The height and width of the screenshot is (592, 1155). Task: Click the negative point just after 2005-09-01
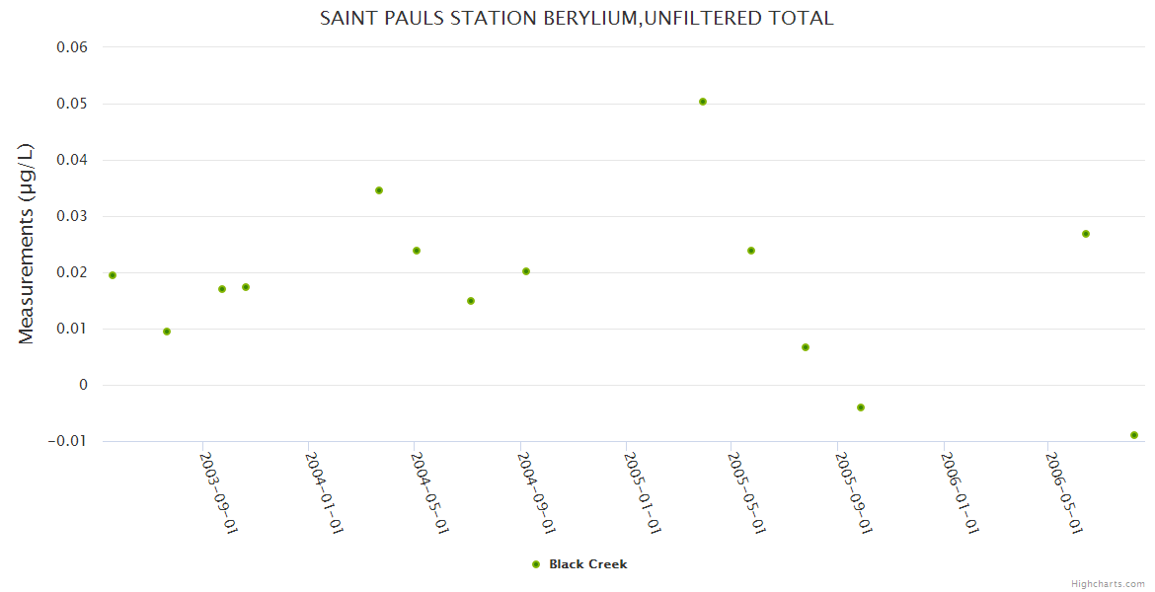pyautogui.click(x=861, y=407)
